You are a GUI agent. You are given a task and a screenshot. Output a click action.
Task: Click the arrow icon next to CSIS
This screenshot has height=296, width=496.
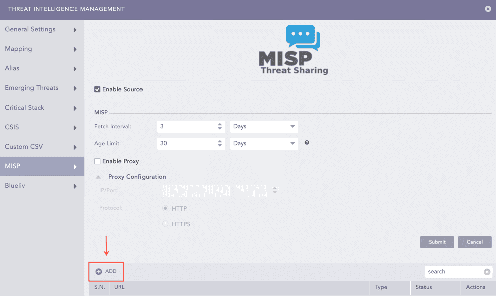point(75,128)
